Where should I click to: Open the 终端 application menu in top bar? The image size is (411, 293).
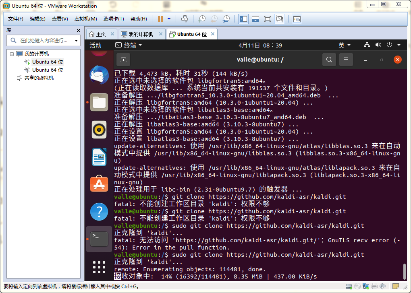point(129,45)
